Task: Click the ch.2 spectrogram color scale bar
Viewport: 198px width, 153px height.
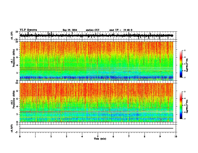Action: (181, 105)
